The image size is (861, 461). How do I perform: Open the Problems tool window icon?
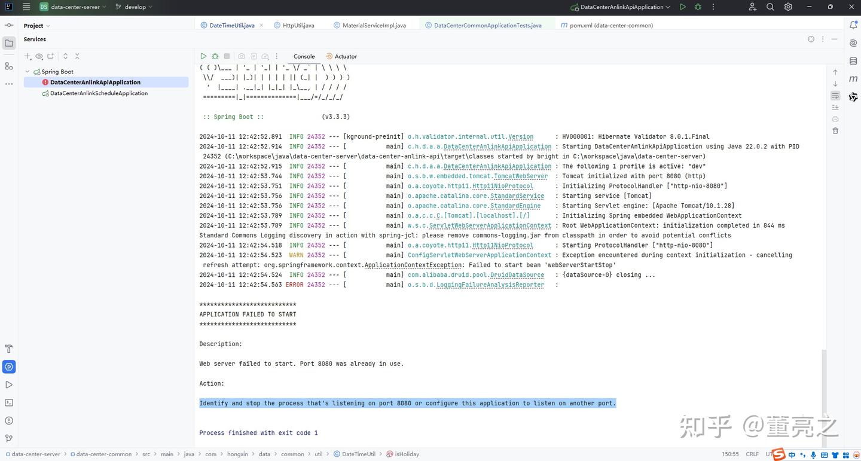pos(9,420)
